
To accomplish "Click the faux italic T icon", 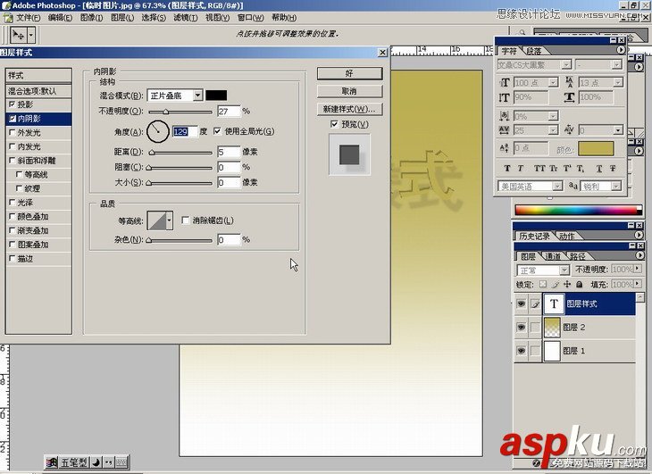I will [520, 168].
